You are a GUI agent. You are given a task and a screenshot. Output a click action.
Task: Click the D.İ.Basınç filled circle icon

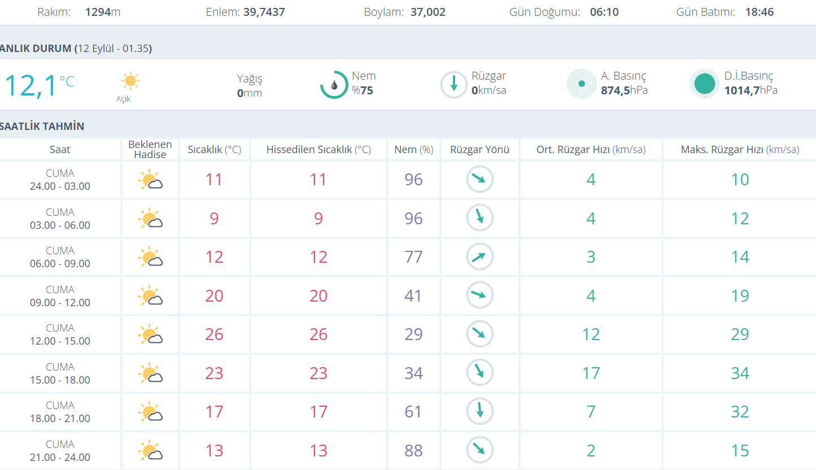(705, 84)
